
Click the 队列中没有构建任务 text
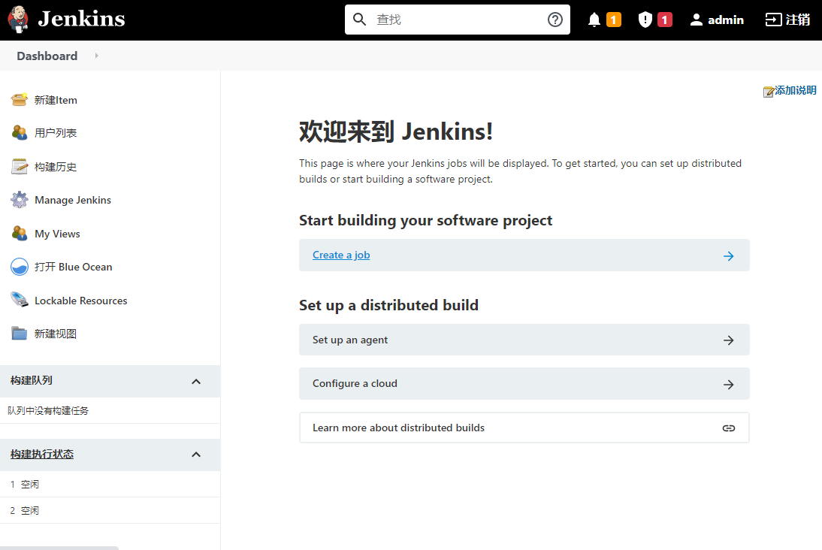(48, 410)
